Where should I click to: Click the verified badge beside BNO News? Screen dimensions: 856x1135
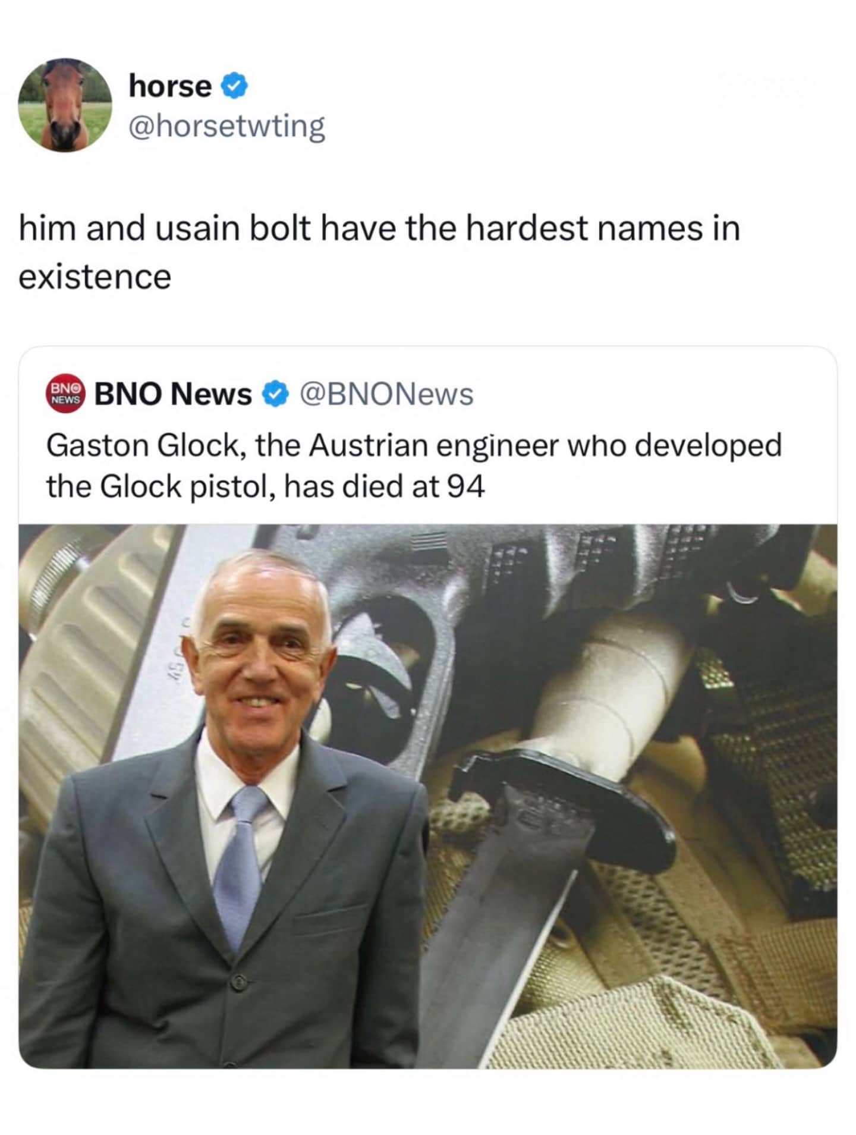coord(276,394)
